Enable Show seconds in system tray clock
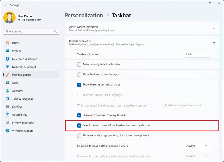 tap(79, 135)
